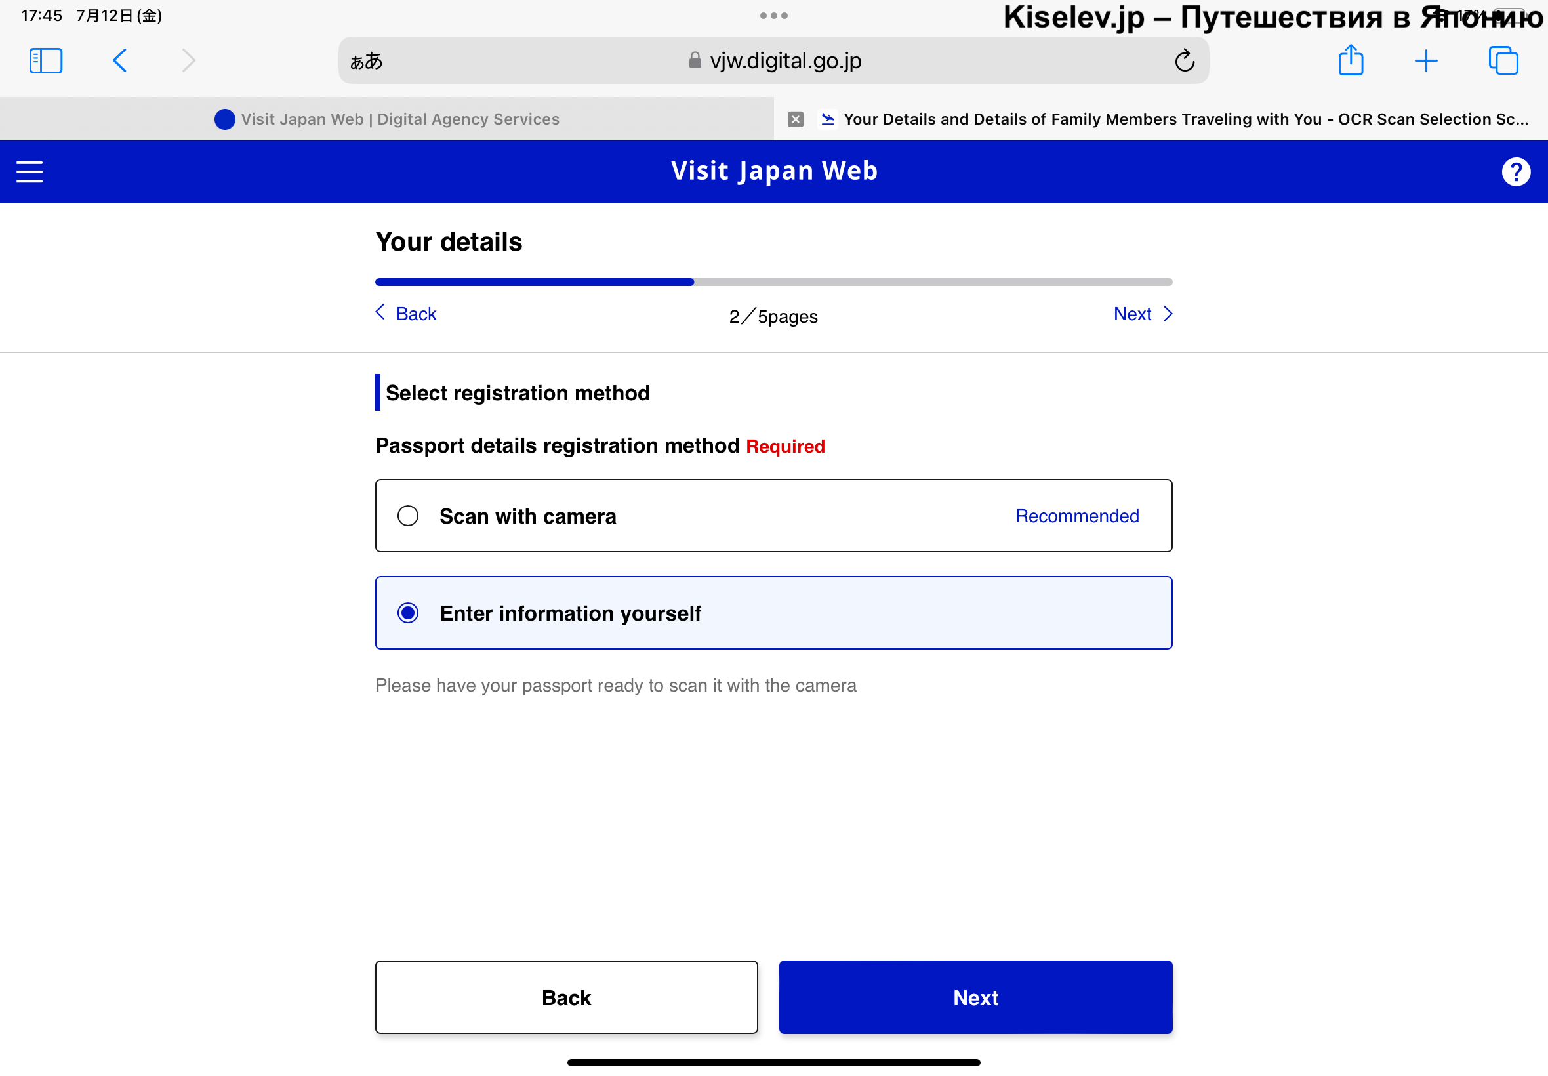1548x1076 pixels.
Task: Add a new tab with the plus icon
Action: [x=1425, y=60]
